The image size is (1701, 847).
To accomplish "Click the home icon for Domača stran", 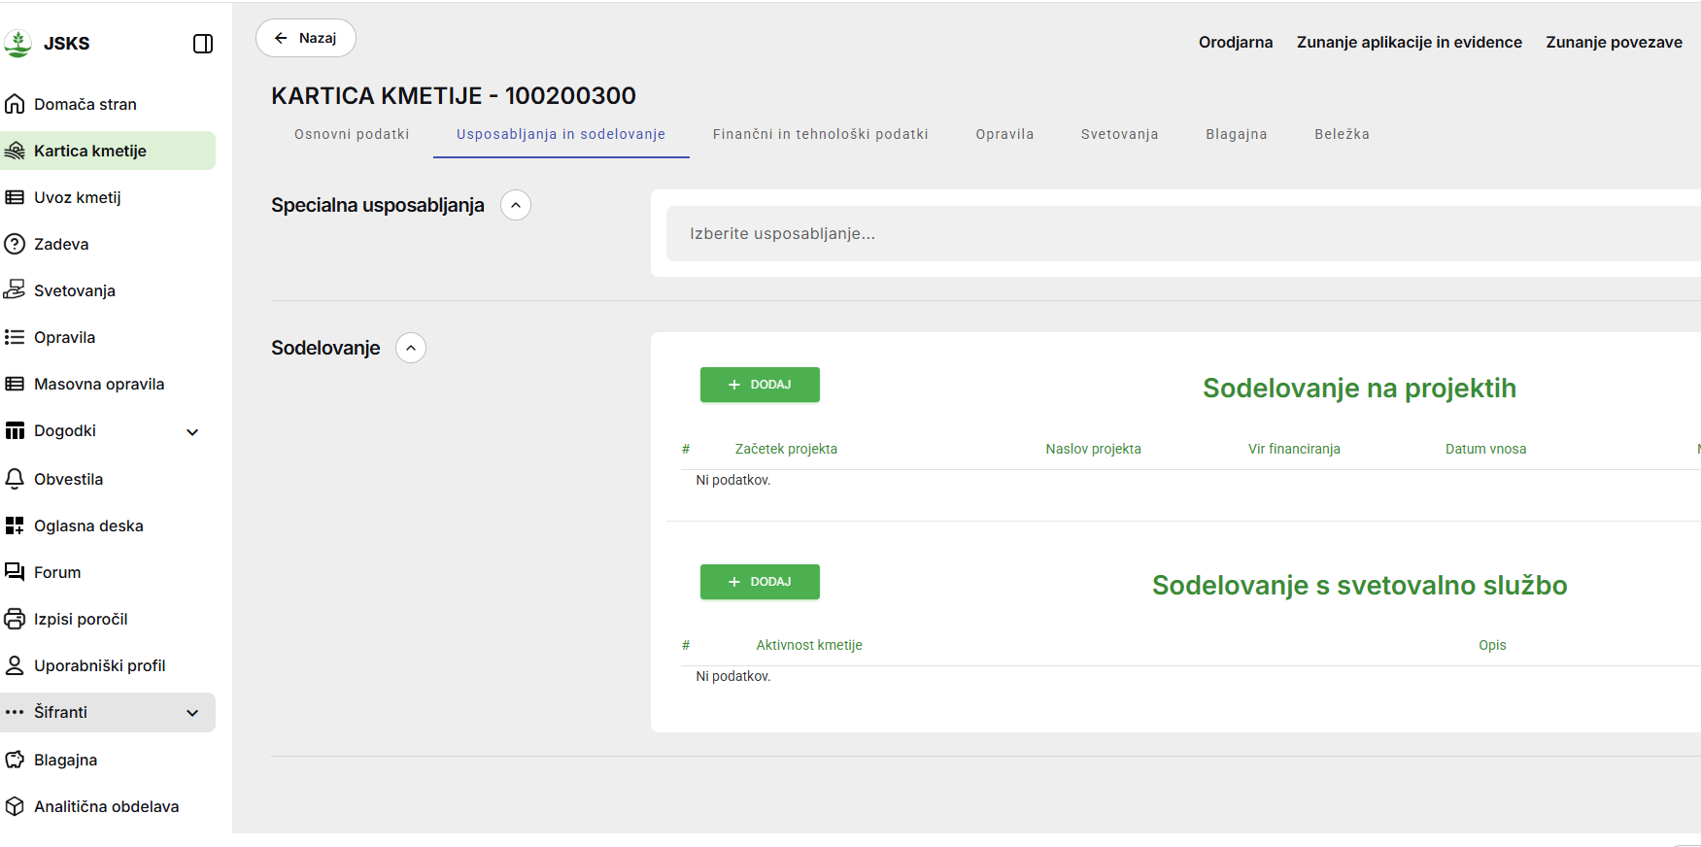I will coord(15,104).
